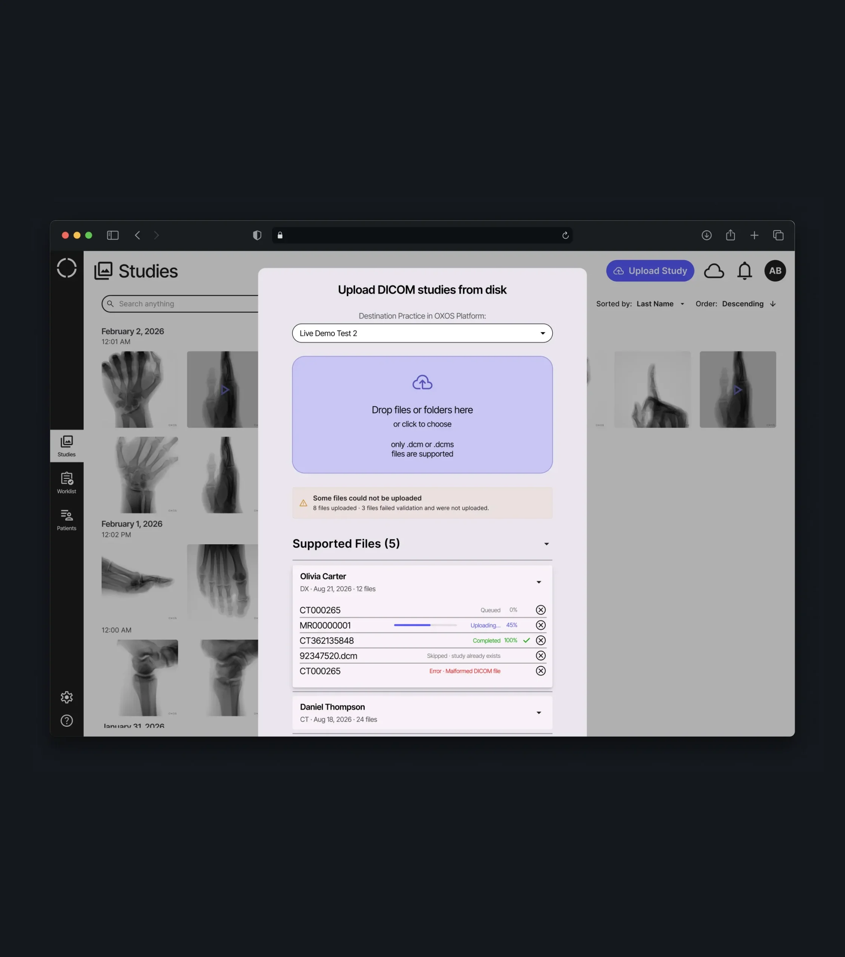Reload the page with the refresh icon
This screenshot has width=845, height=957.
[565, 235]
